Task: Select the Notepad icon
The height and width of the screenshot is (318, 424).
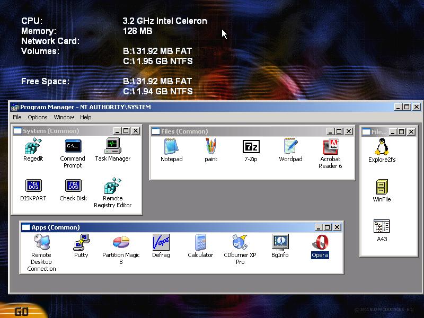Action: (171, 146)
